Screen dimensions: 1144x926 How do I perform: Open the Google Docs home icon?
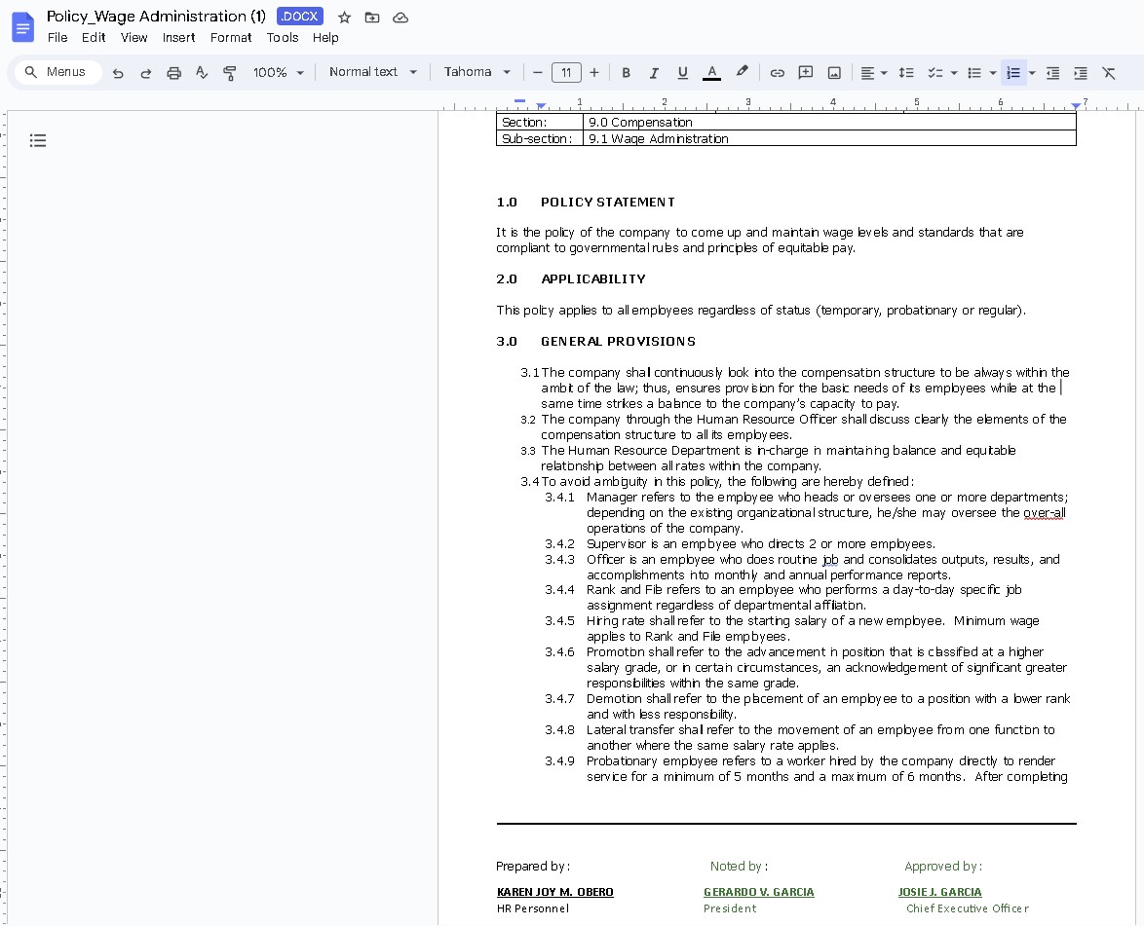coord(23,27)
